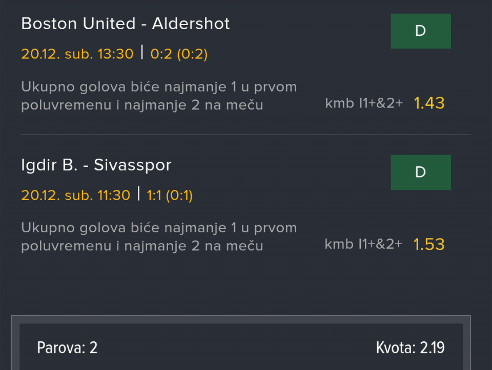The width and height of the screenshot is (492, 370).
Task: Tap the Boston United bet description text
Action: pyautogui.click(x=159, y=96)
